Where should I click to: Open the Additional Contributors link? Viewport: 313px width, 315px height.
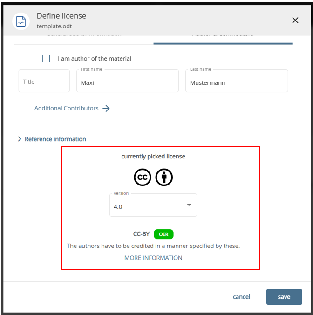(66, 108)
